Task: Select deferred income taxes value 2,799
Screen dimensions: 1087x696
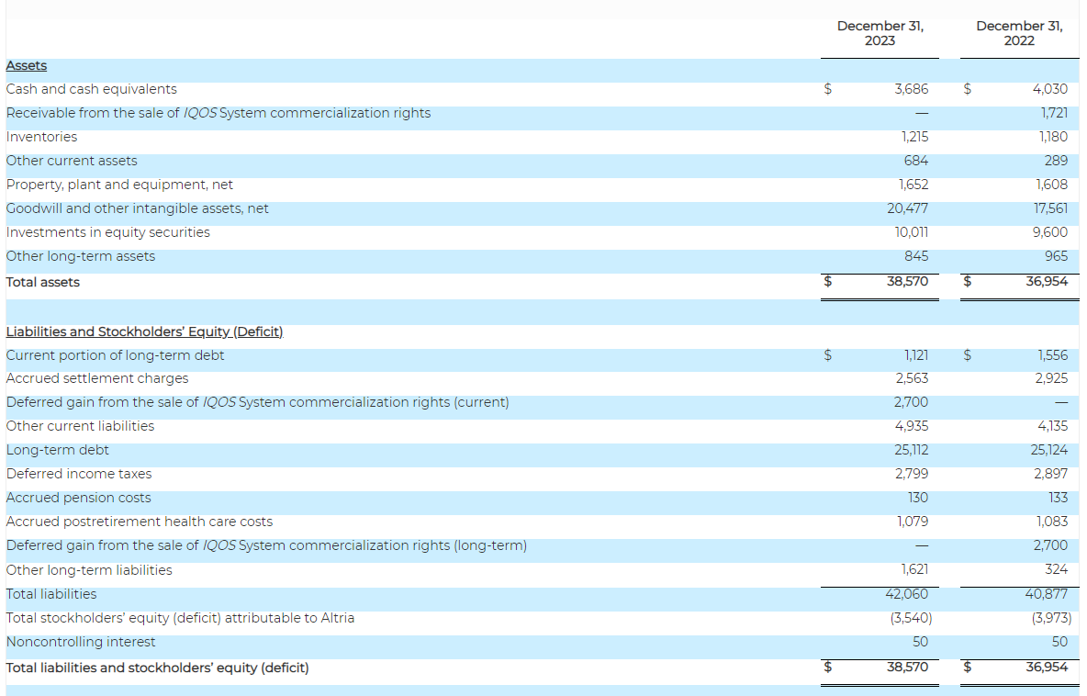Action: (x=913, y=474)
